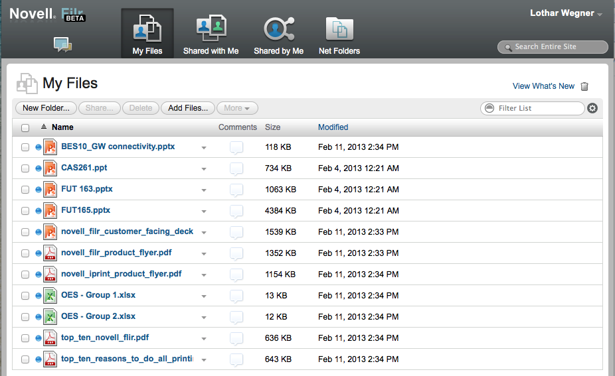Open BES10_GW connectivity.pptx file link
This screenshot has width=615, height=376.
coord(118,147)
